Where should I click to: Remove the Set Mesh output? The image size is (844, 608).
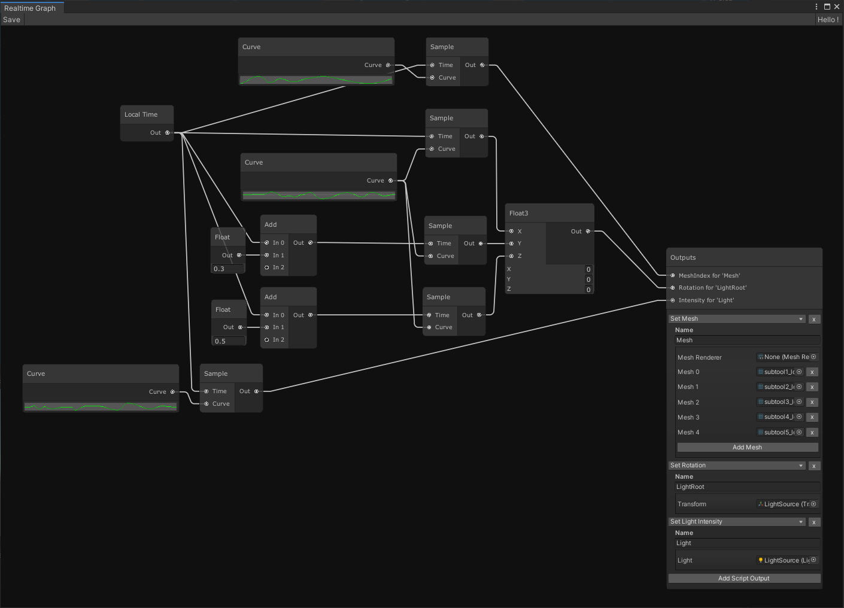tap(814, 320)
